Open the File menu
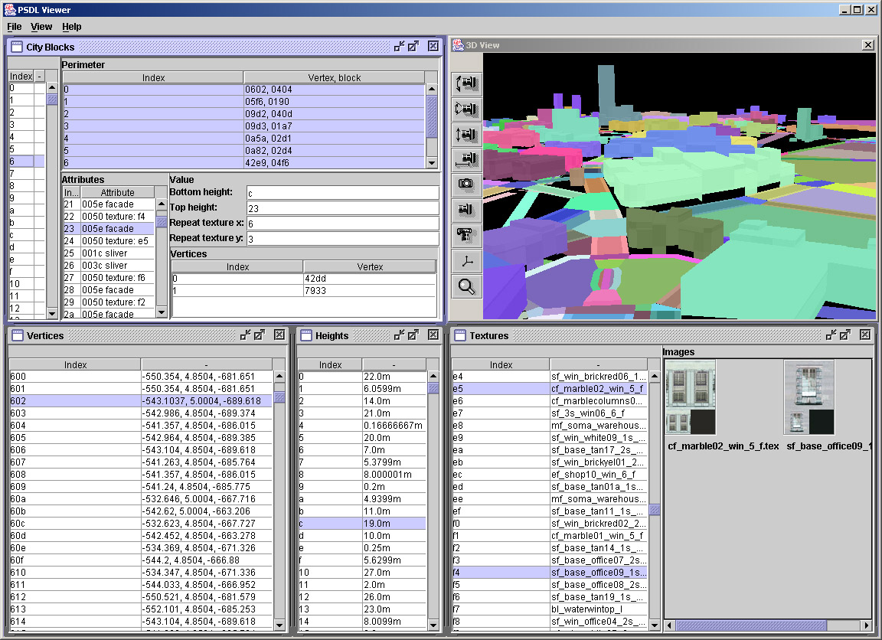This screenshot has height=640, width=882. tap(15, 27)
